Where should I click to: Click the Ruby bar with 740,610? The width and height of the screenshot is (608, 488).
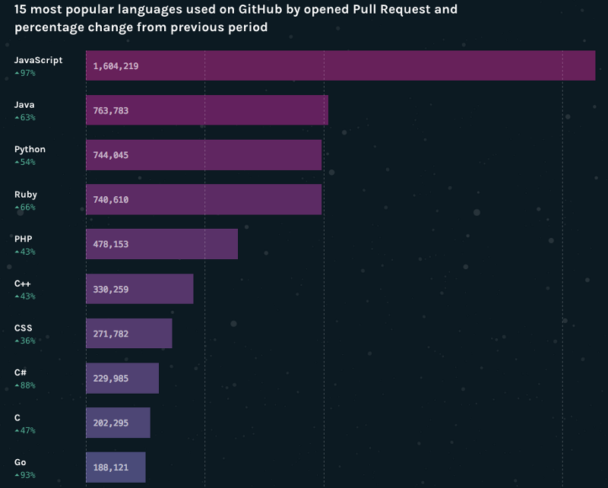[203, 200]
